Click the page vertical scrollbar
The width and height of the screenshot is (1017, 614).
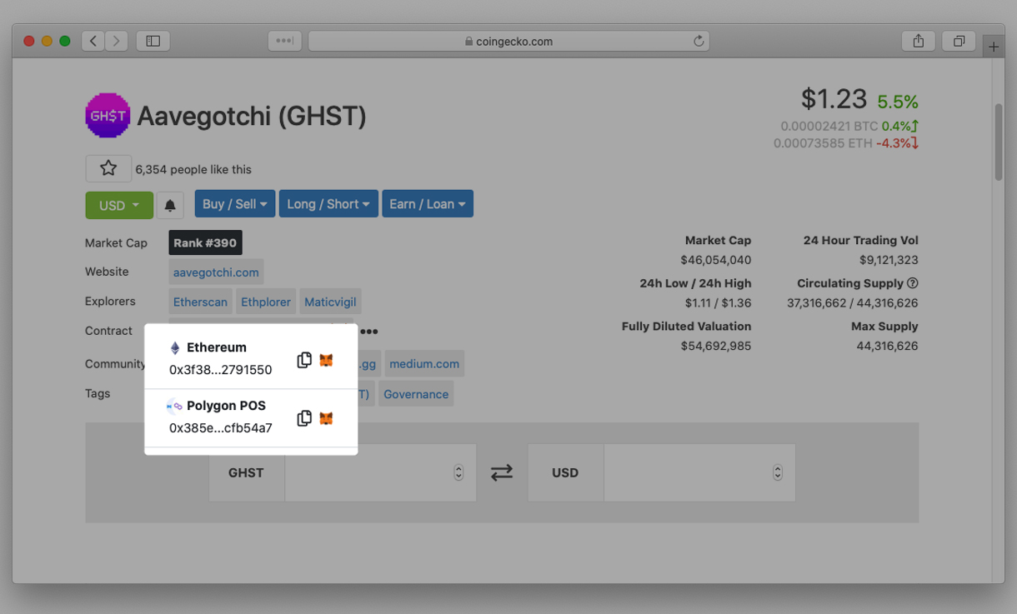999,142
